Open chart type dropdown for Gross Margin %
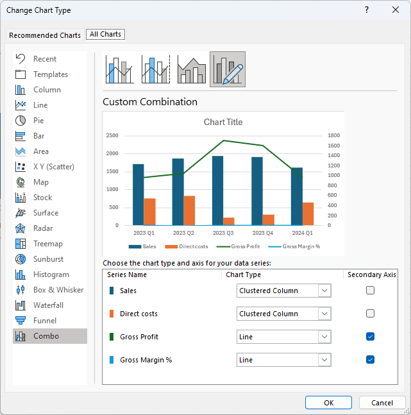 (x=324, y=360)
